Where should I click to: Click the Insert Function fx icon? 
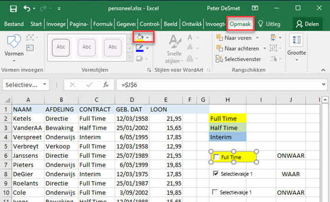[x=106, y=85]
